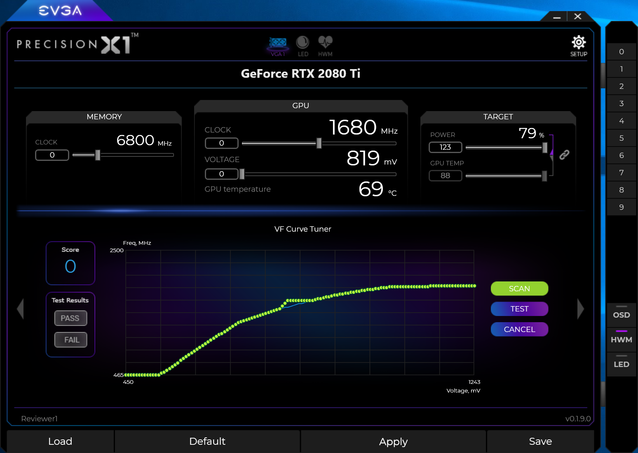Image resolution: width=638 pixels, height=453 pixels.
Task: Select profile slot 3
Action: [622, 104]
